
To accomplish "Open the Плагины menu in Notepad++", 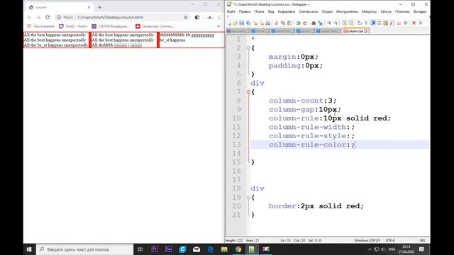I will pyautogui.click(x=402, y=11).
